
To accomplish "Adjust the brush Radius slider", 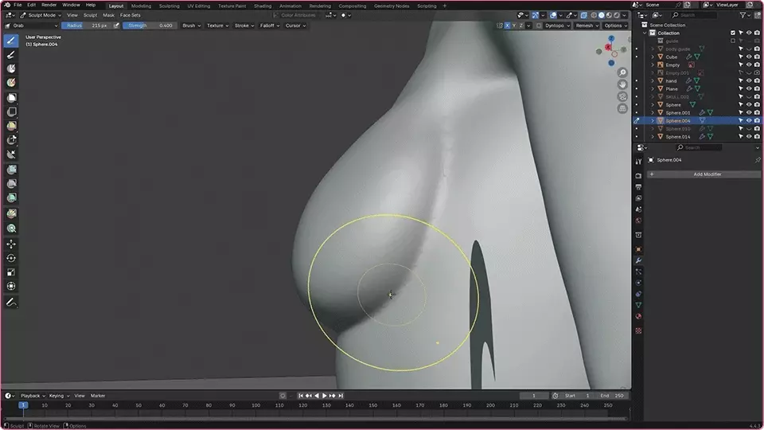I will (x=87, y=25).
